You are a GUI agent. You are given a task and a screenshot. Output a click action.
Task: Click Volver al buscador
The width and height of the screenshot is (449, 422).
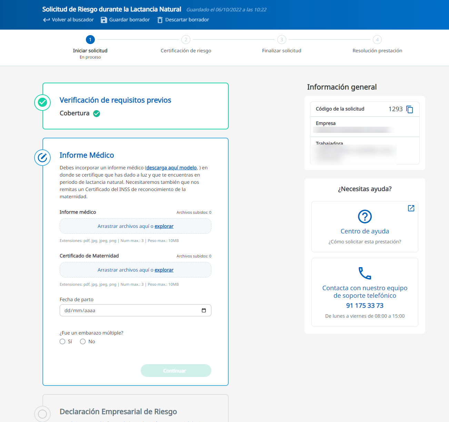pyautogui.click(x=68, y=20)
